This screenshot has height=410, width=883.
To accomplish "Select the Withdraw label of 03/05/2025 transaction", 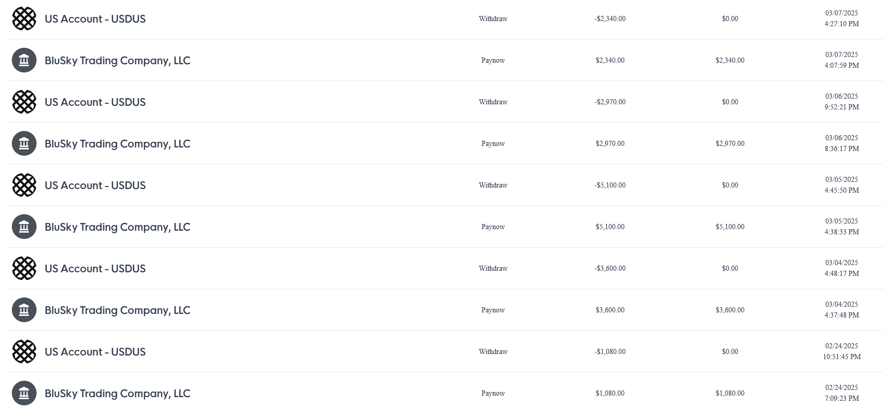I will 493,185.
